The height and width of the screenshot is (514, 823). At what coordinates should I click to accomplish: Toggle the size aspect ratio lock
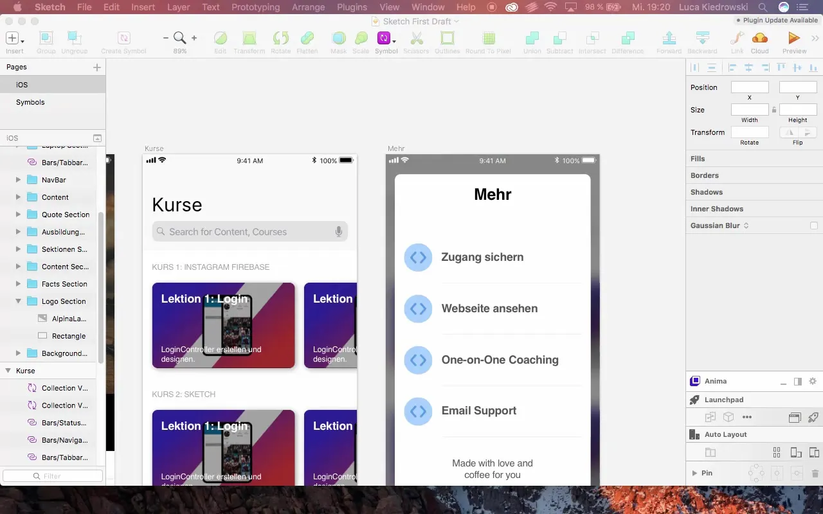[774, 110]
